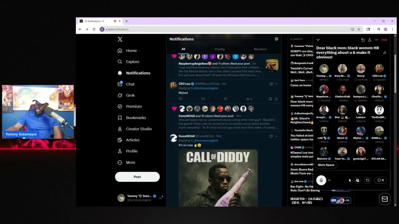399x224 pixels.
Task: Switch to the All notifications tab
Action: click(183, 49)
